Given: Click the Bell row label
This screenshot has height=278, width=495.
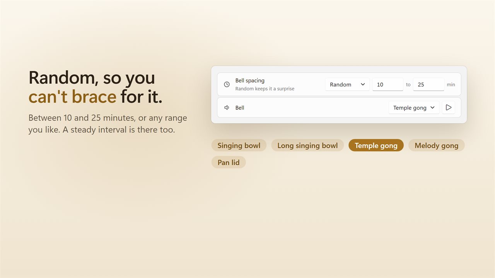Looking at the screenshot, I should pyautogui.click(x=240, y=108).
